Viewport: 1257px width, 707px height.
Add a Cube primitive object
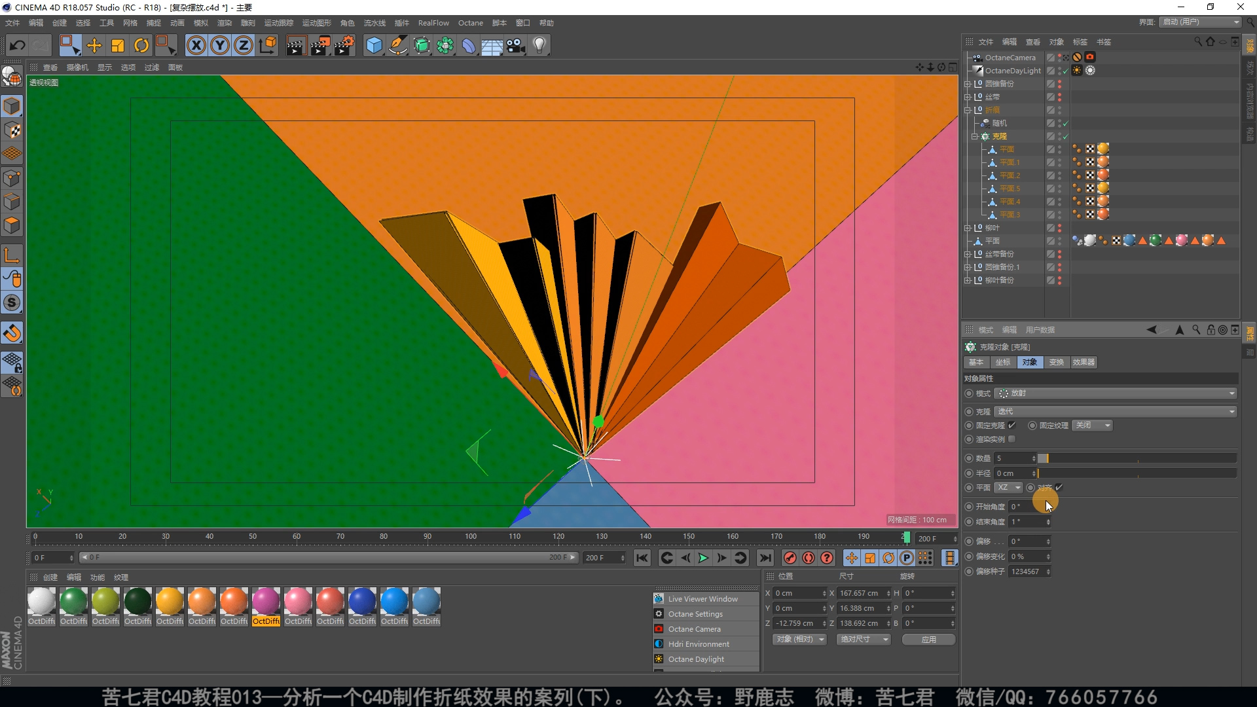point(374,45)
